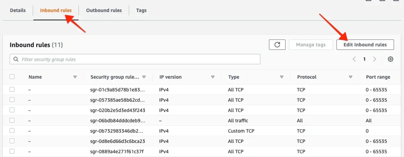Click the Custom TCP type cell

click(x=241, y=131)
